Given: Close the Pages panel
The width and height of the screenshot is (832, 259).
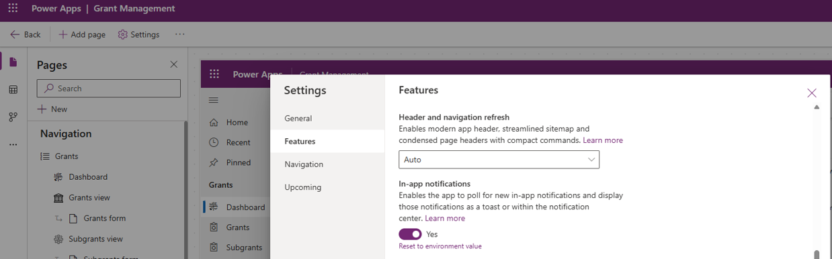Looking at the screenshot, I should click(174, 64).
